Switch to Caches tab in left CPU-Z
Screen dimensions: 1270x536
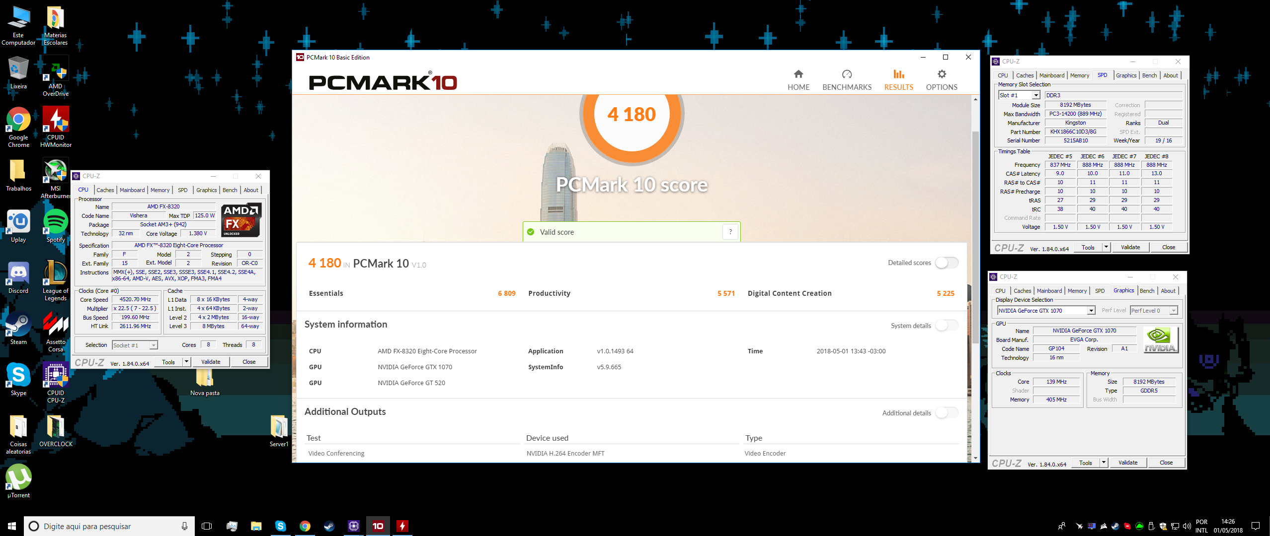pos(105,190)
